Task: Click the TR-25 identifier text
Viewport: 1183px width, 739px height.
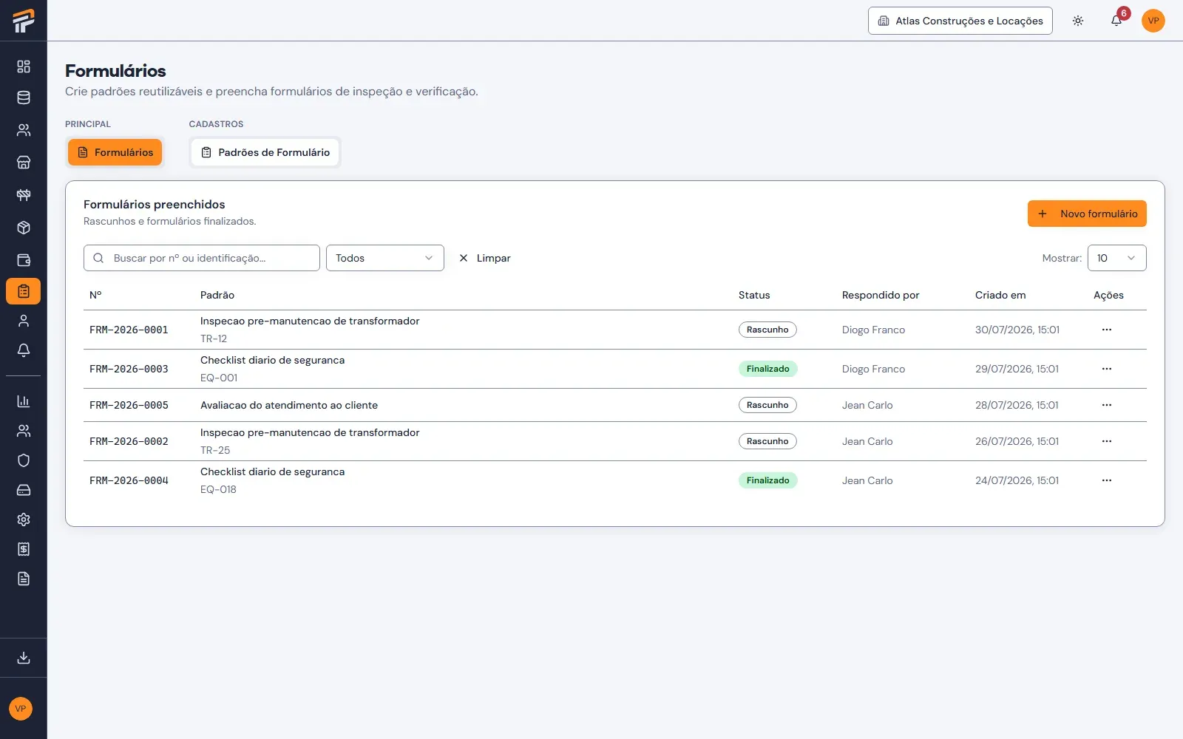Action: (215, 450)
